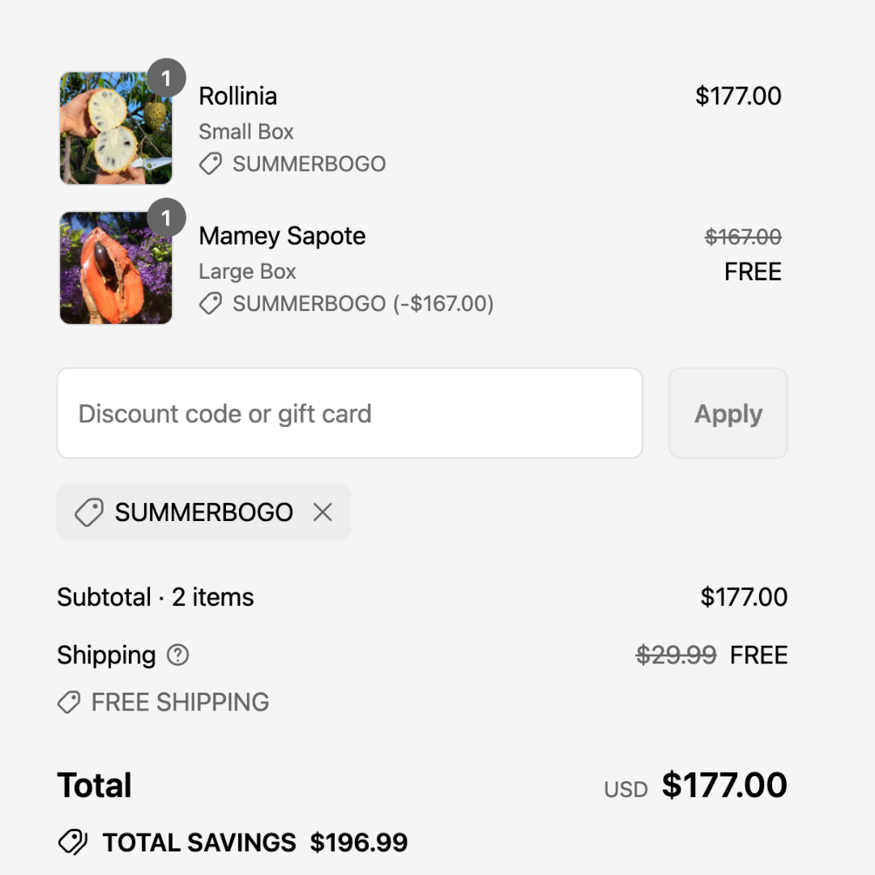Screen dimensions: 875x875
Task: Click the SUMMERBOGO applied code chip label
Action: (203, 512)
